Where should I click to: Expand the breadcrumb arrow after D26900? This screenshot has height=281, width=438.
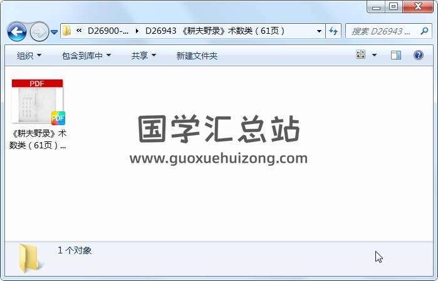pos(137,31)
